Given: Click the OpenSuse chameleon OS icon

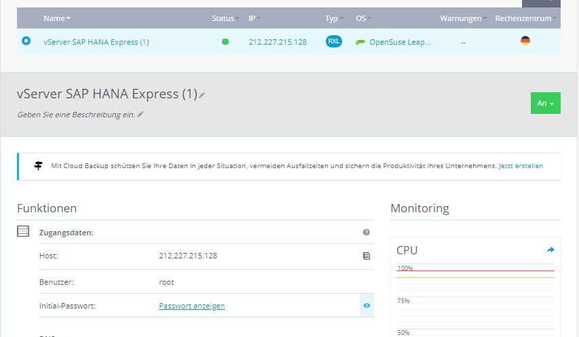Looking at the screenshot, I should [360, 43].
